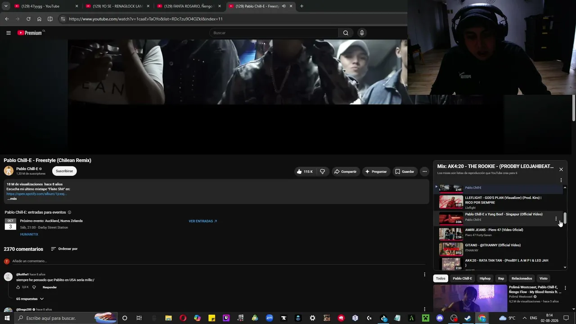This screenshot has width=576, height=324.
Task: Close the mix playlist panel
Action: [x=561, y=169]
